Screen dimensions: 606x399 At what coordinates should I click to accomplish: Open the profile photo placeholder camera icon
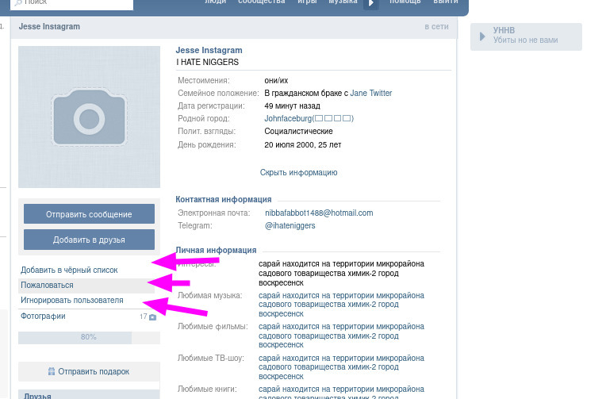coord(90,117)
